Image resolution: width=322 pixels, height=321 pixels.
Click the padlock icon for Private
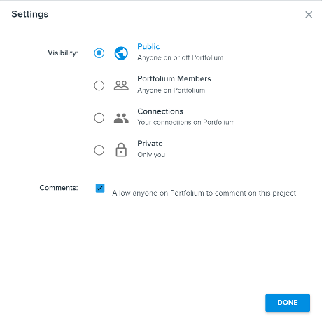click(121, 150)
